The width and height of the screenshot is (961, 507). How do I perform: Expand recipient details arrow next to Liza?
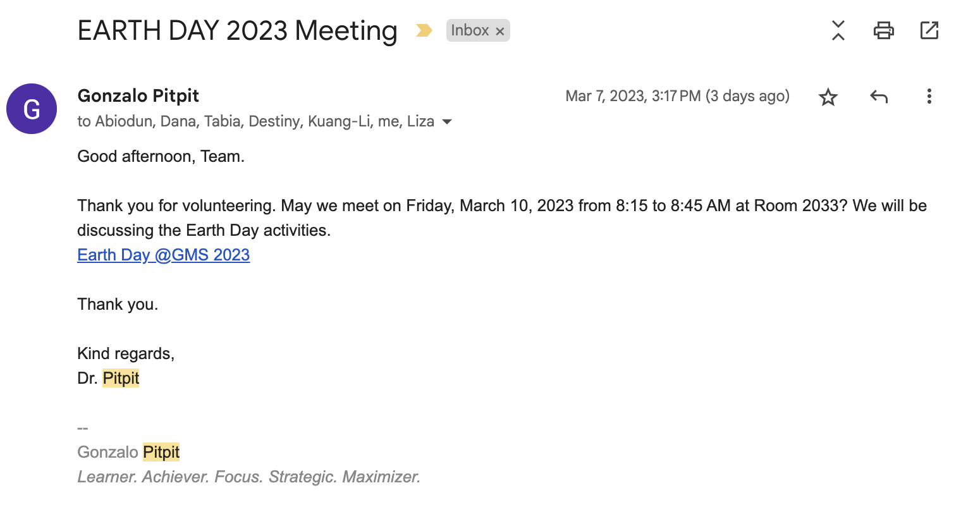point(447,121)
